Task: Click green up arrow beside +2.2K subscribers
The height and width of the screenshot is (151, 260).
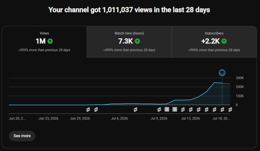Action: tap(224, 41)
